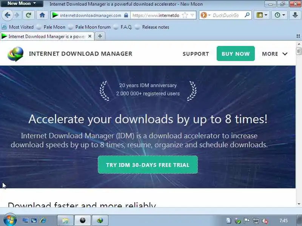Click the tab groups grid icon
Screen dimensions: 302x226
(298, 36)
